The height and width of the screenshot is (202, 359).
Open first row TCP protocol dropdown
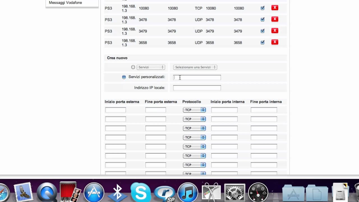click(194, 110)
